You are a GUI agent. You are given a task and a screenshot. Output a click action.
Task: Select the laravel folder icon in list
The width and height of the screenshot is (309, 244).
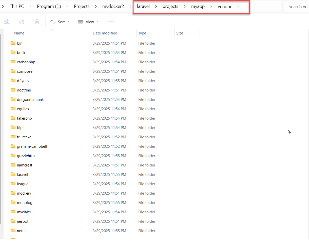coord(13,174)
